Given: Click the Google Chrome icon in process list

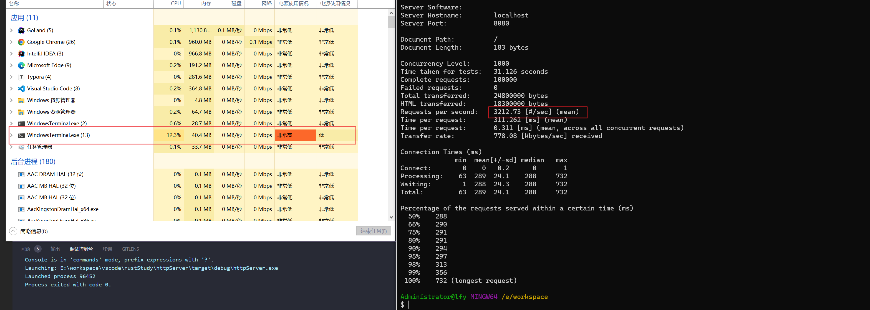Looking at the screenshot, I should tap(21, 42).
